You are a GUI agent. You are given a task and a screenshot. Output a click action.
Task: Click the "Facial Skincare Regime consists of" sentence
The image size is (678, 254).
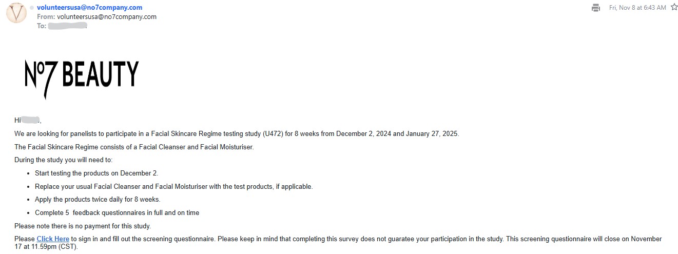click(134, 147)
